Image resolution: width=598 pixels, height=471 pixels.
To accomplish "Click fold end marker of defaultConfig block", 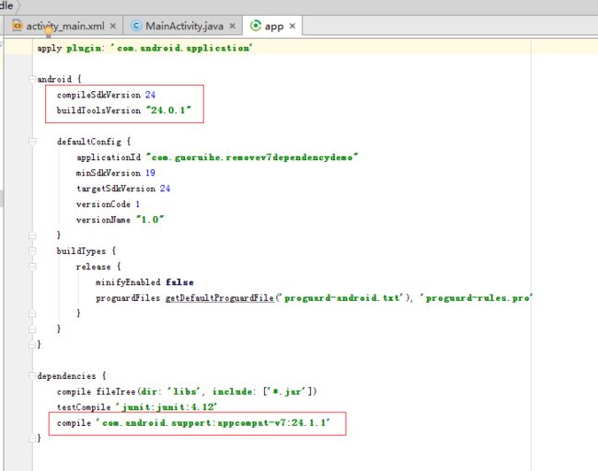I will coord(32,235).
